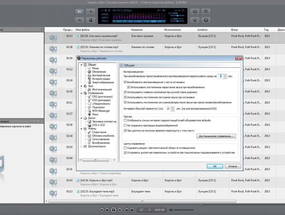The height and width of the screenshot is (215, 285).
Task: Uncheck плавное наложение при ручной смене дорожки
Action: tap(125, 92)
